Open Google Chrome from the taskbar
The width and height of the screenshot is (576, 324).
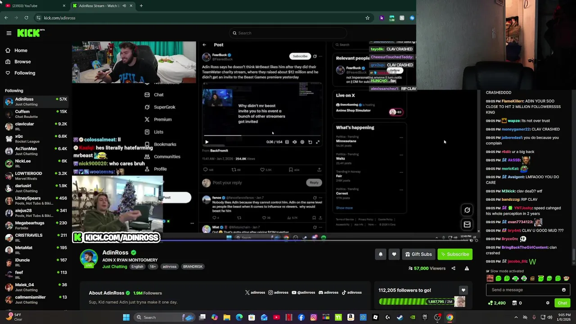click(x=450, y=317)
